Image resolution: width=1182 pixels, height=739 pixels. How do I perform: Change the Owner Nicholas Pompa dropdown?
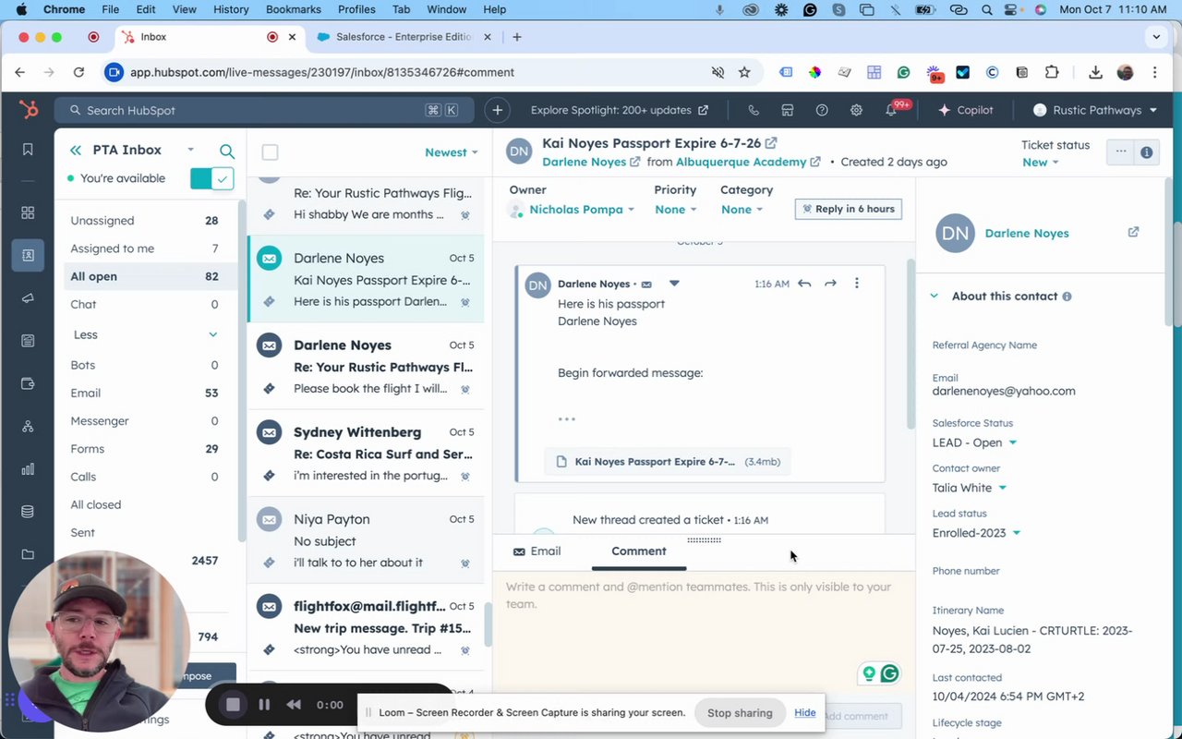582,210
